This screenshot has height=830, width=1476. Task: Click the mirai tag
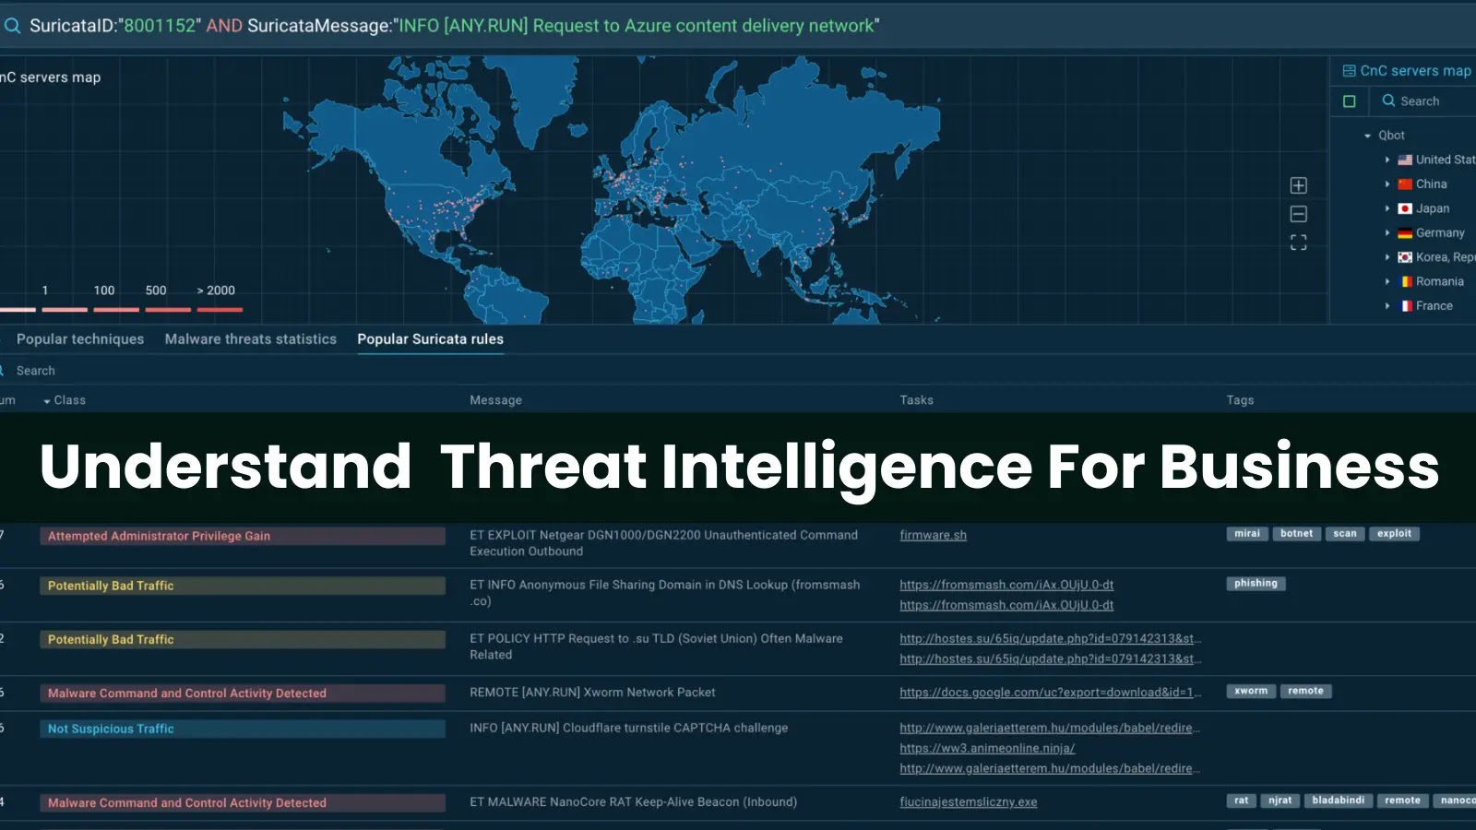pos(1247,534)
